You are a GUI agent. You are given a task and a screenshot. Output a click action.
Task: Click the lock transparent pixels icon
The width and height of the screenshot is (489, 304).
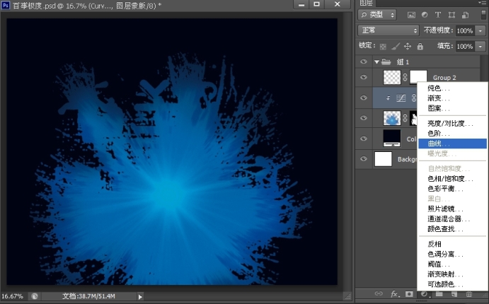pyautogui.click(x=384, y=47)
